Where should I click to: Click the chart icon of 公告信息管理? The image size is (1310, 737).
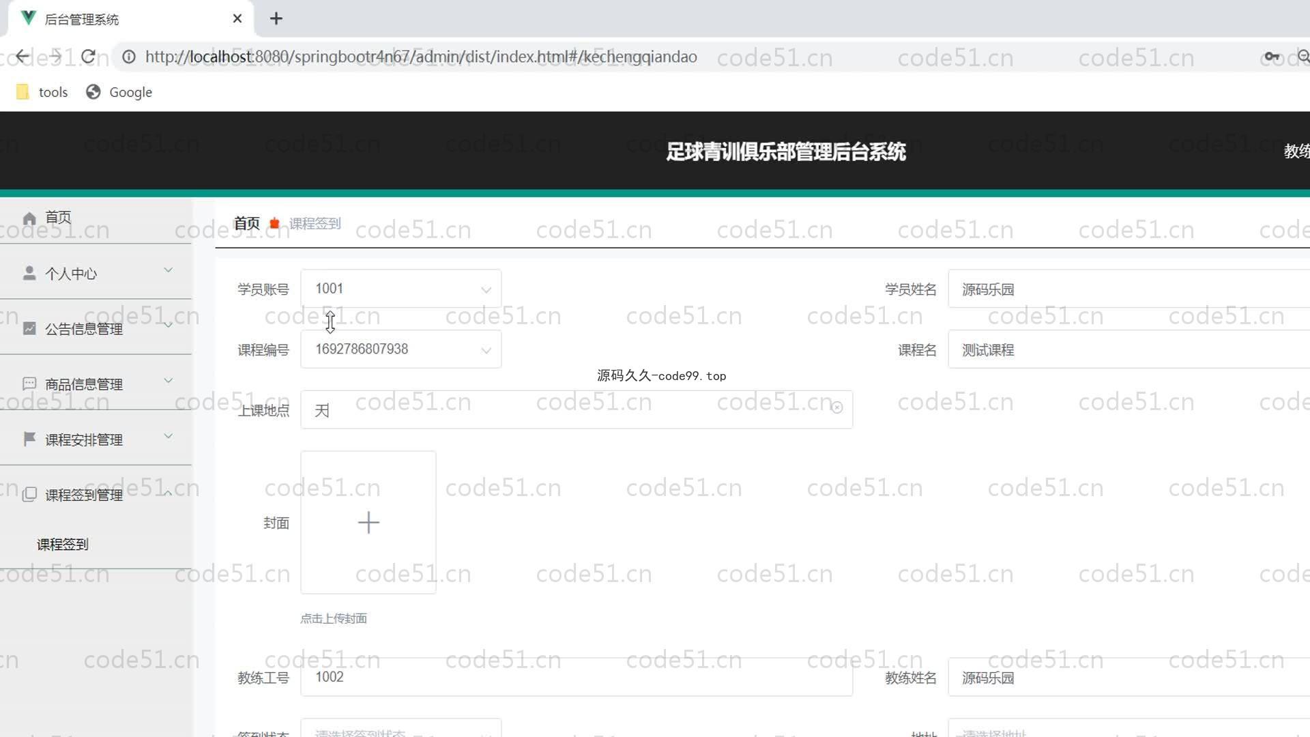pyautogui.click(x=29, y=328)
